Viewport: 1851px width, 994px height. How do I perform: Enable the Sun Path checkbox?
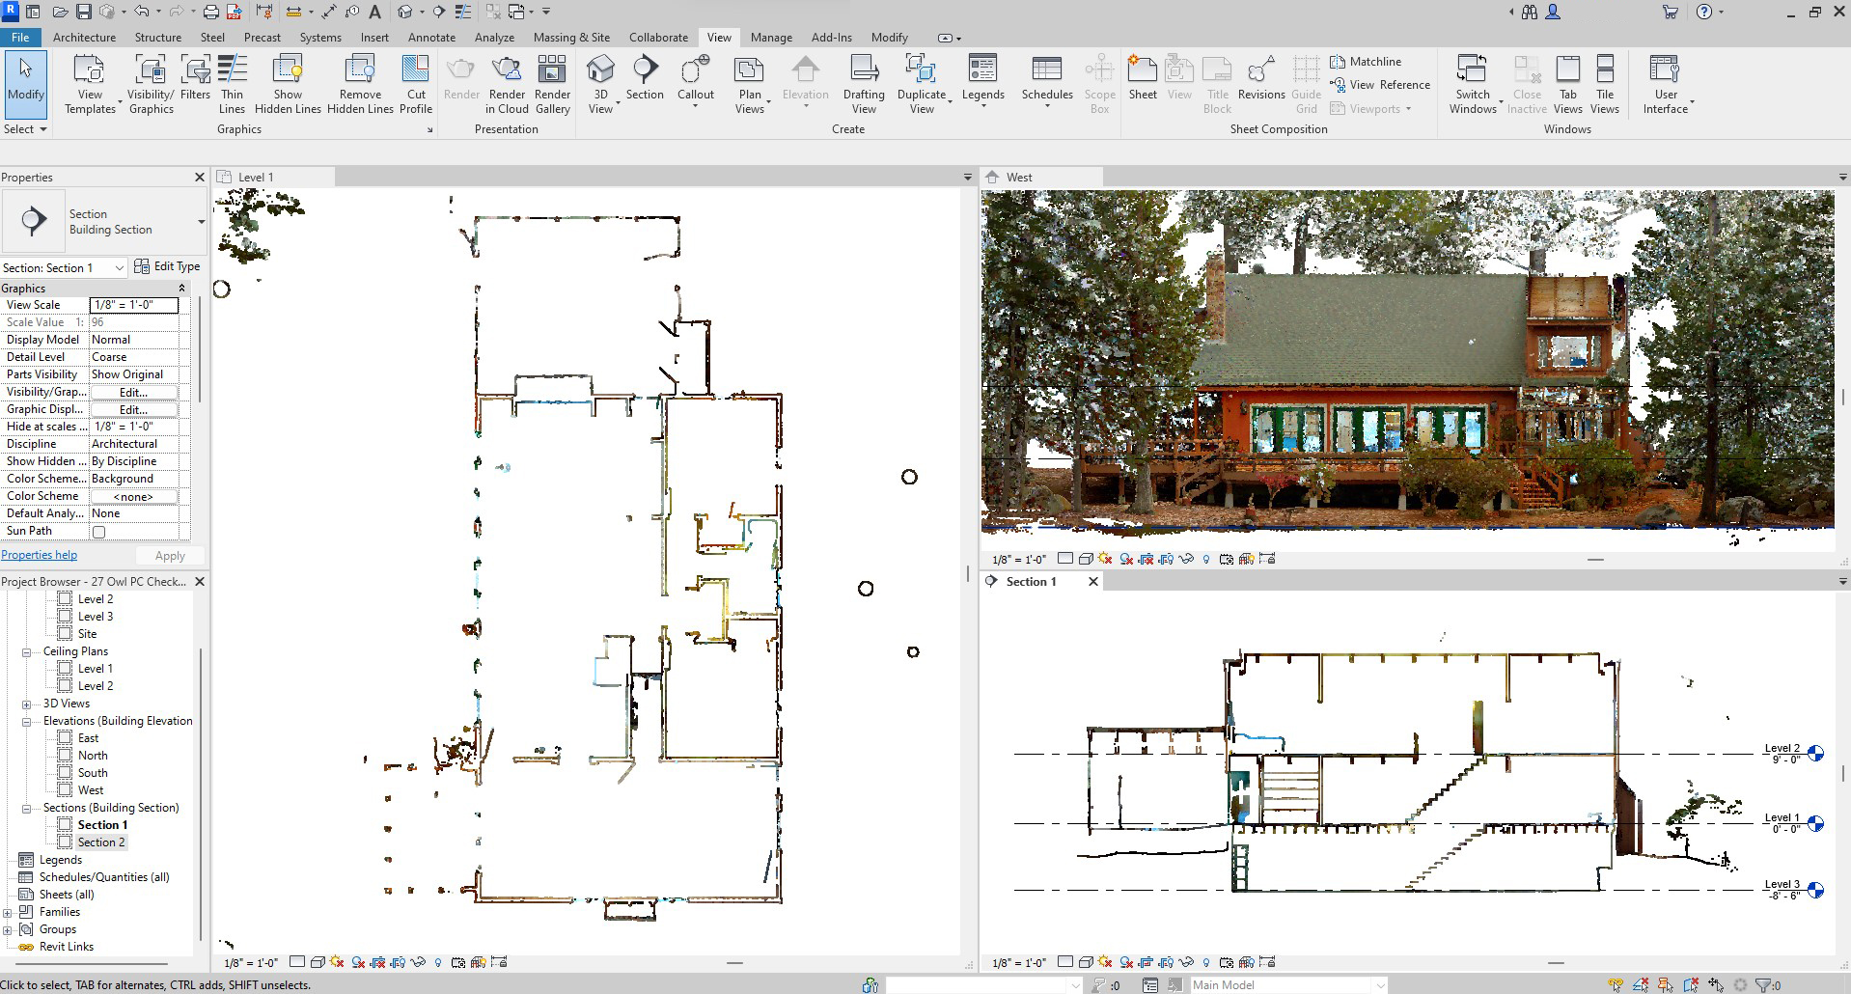[98, 532]
